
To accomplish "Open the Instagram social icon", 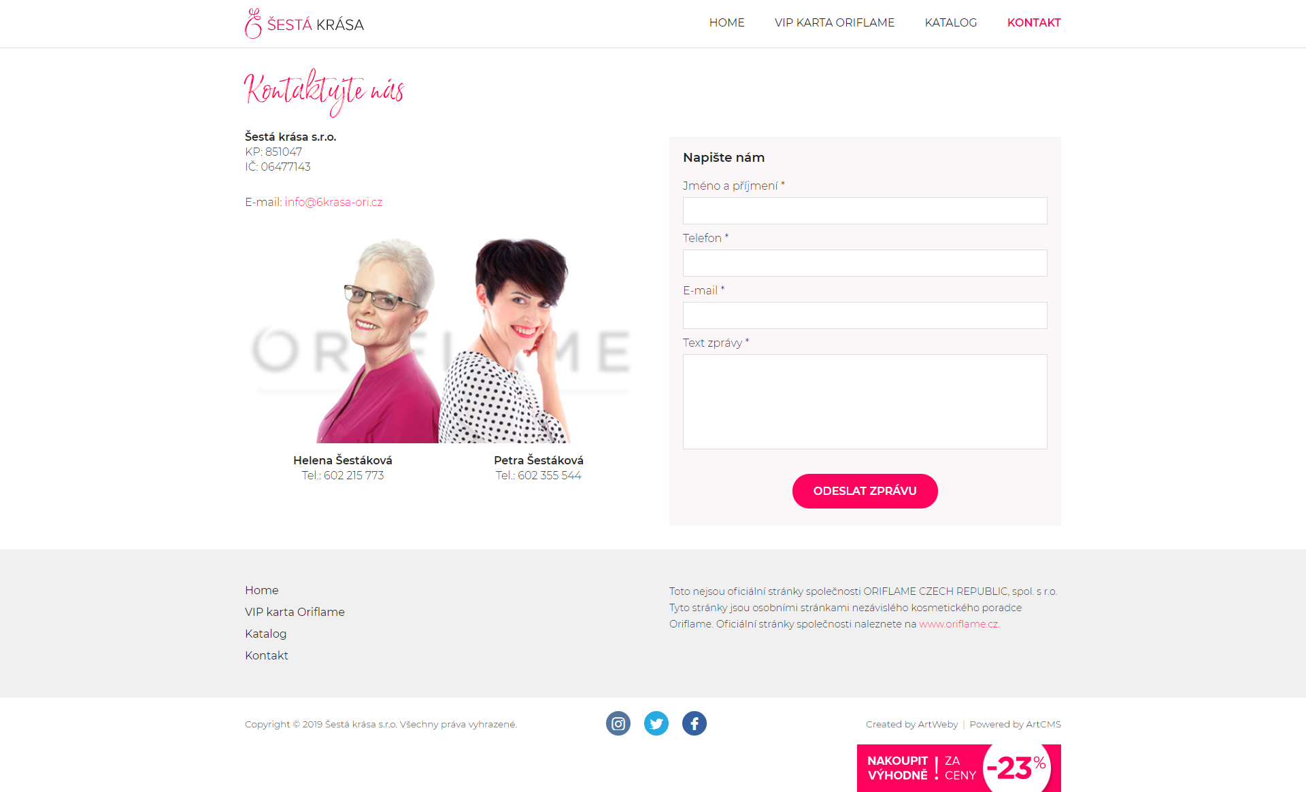I will tap(618, 723).
